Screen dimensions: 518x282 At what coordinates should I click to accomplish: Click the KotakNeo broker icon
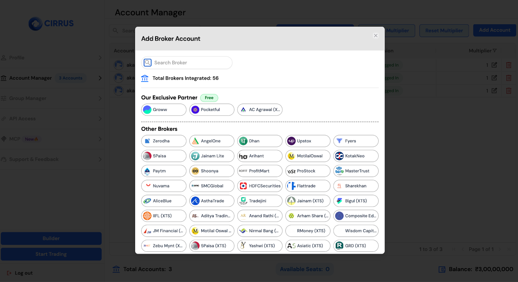[x=339, y=156]
